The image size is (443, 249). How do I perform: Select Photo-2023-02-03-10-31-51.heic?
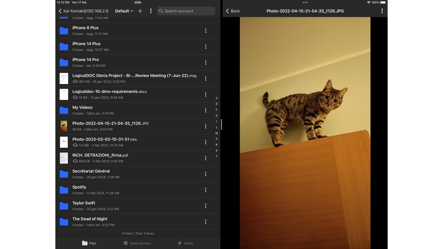pyautogui.click(x=105, y=142)
